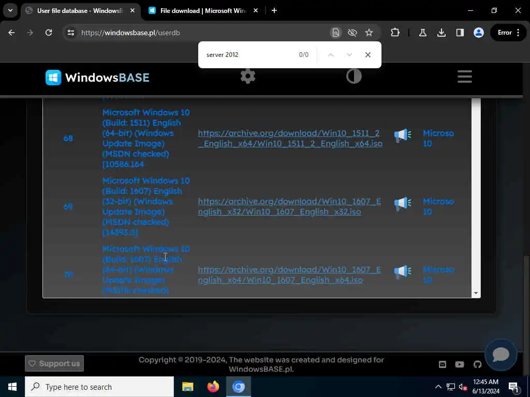530x397 pixels.
Task: Click the find-in-page icon in the address bar
Action: click(x=335, y=33)
